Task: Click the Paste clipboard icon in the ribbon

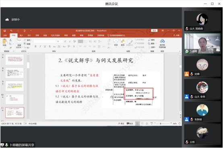Action: (x=4, y=41)
